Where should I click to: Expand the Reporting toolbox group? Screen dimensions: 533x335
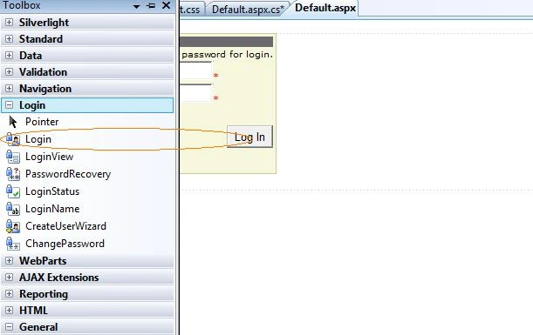10,294
